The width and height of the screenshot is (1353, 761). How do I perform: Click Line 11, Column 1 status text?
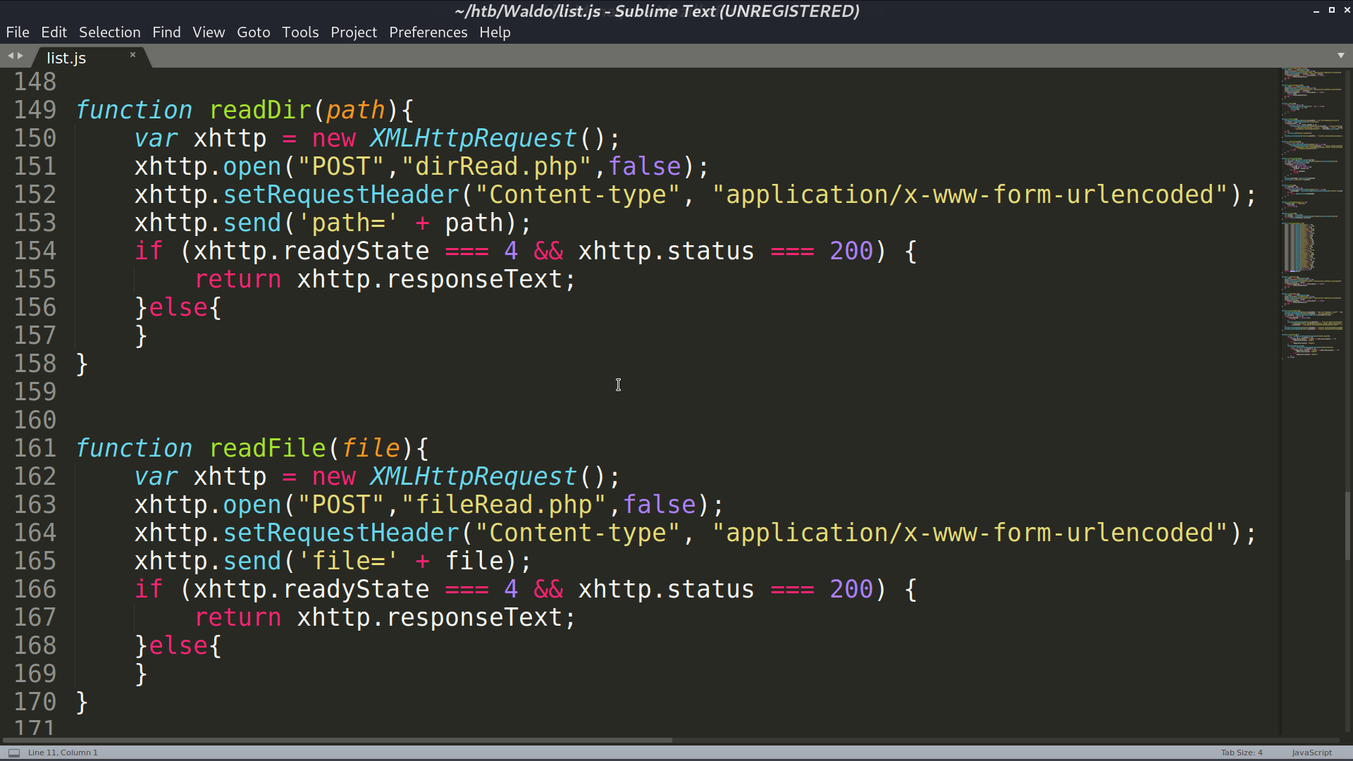[x=63, y=753]
